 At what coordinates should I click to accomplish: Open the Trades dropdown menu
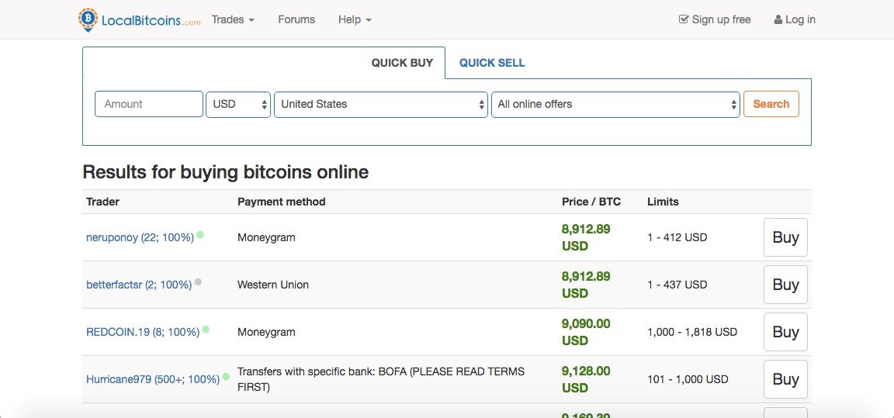click(233, 19)
